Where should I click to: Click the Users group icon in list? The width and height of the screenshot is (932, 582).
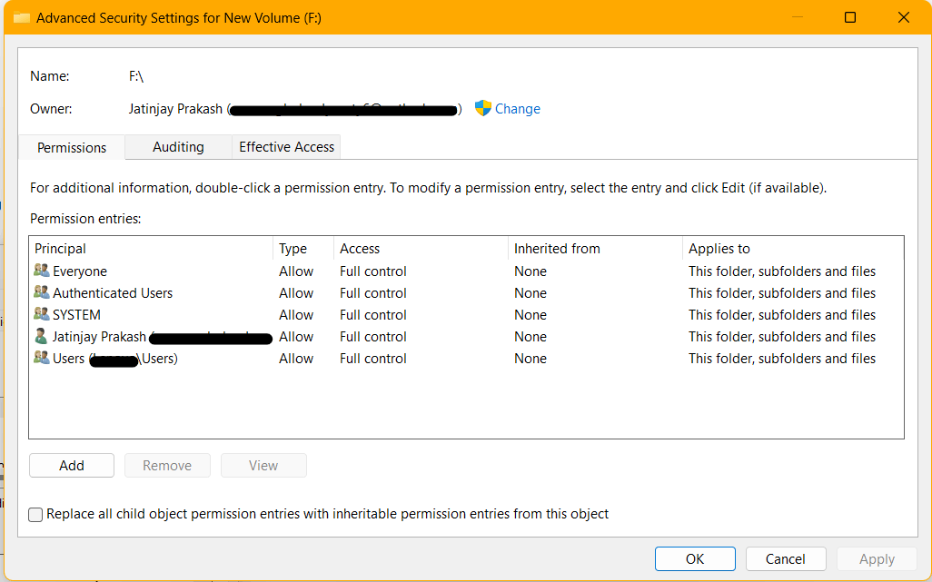click(42, 358)
